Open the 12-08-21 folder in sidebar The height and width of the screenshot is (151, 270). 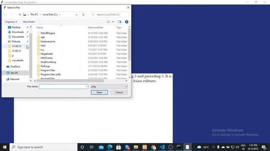click(x=16, y=51)
